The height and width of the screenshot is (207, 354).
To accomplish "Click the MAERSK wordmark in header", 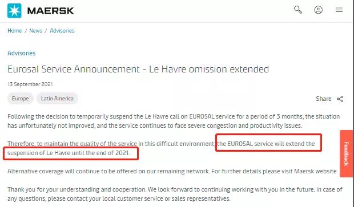I will [51, 11].
